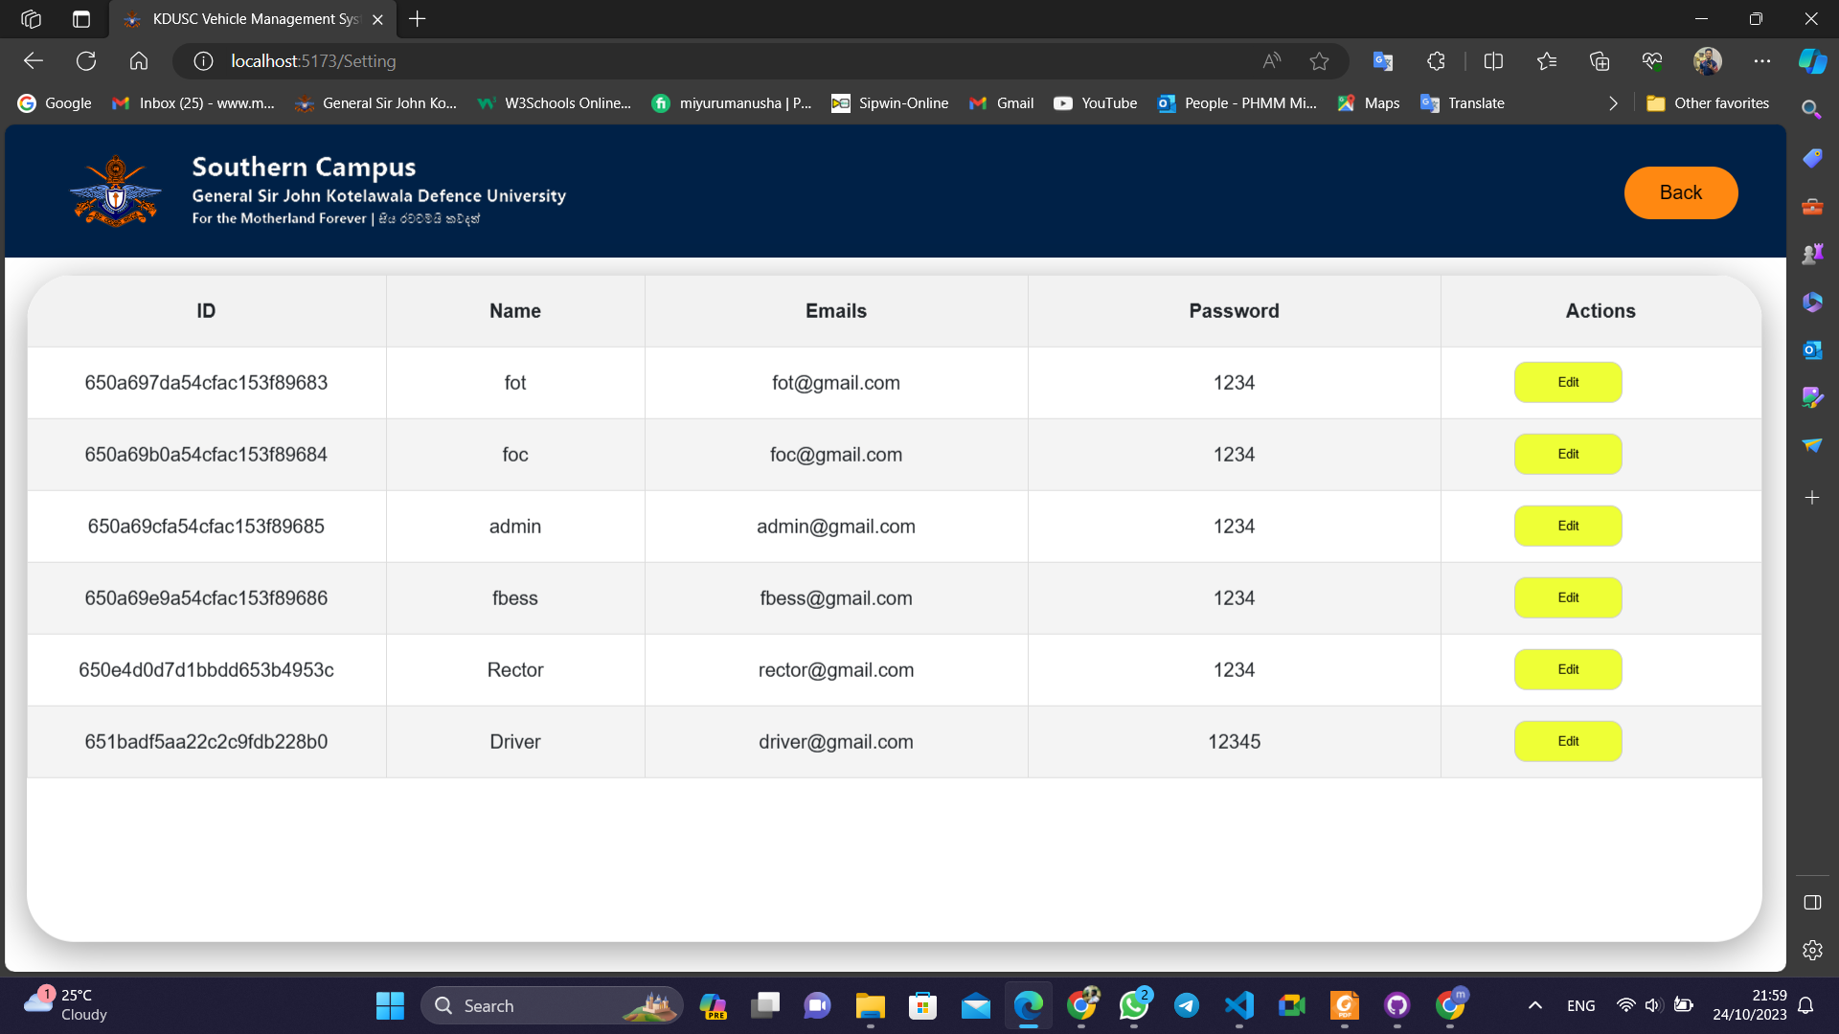The width and height of the screenshot is (1839, 1034).
Task: Open browser Settings and more menu
Action: (x=1762, y=61)
